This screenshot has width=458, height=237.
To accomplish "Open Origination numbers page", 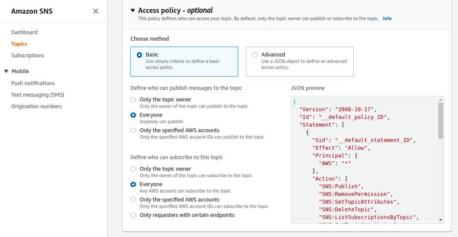I will [36, 107].
